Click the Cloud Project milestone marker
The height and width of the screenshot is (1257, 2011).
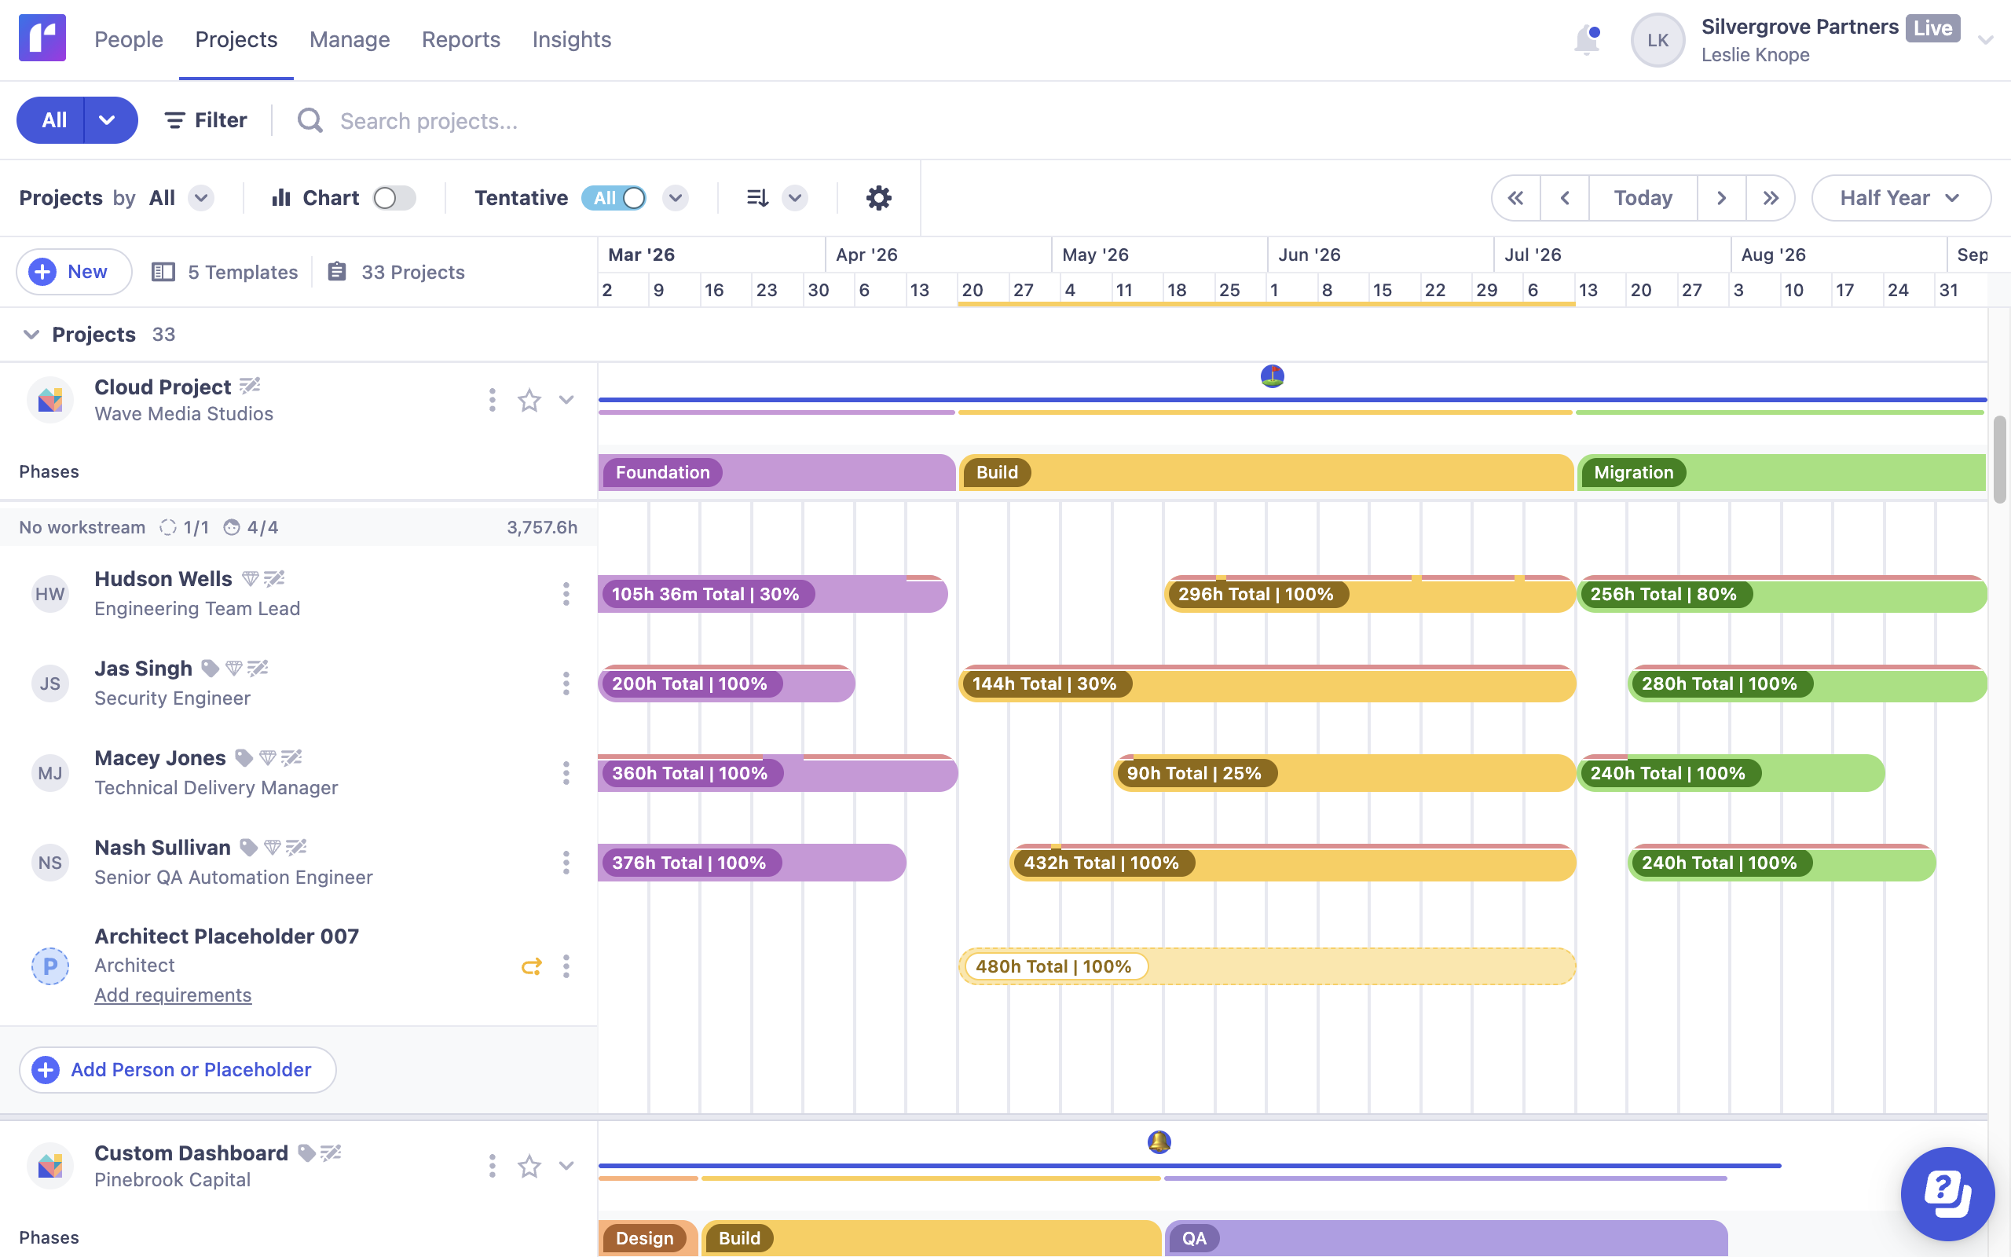1273,376
